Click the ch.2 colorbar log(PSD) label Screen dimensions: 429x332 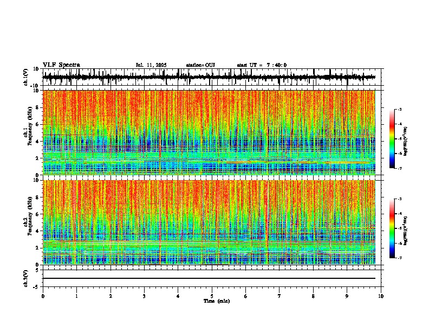[x=405, y=231]
